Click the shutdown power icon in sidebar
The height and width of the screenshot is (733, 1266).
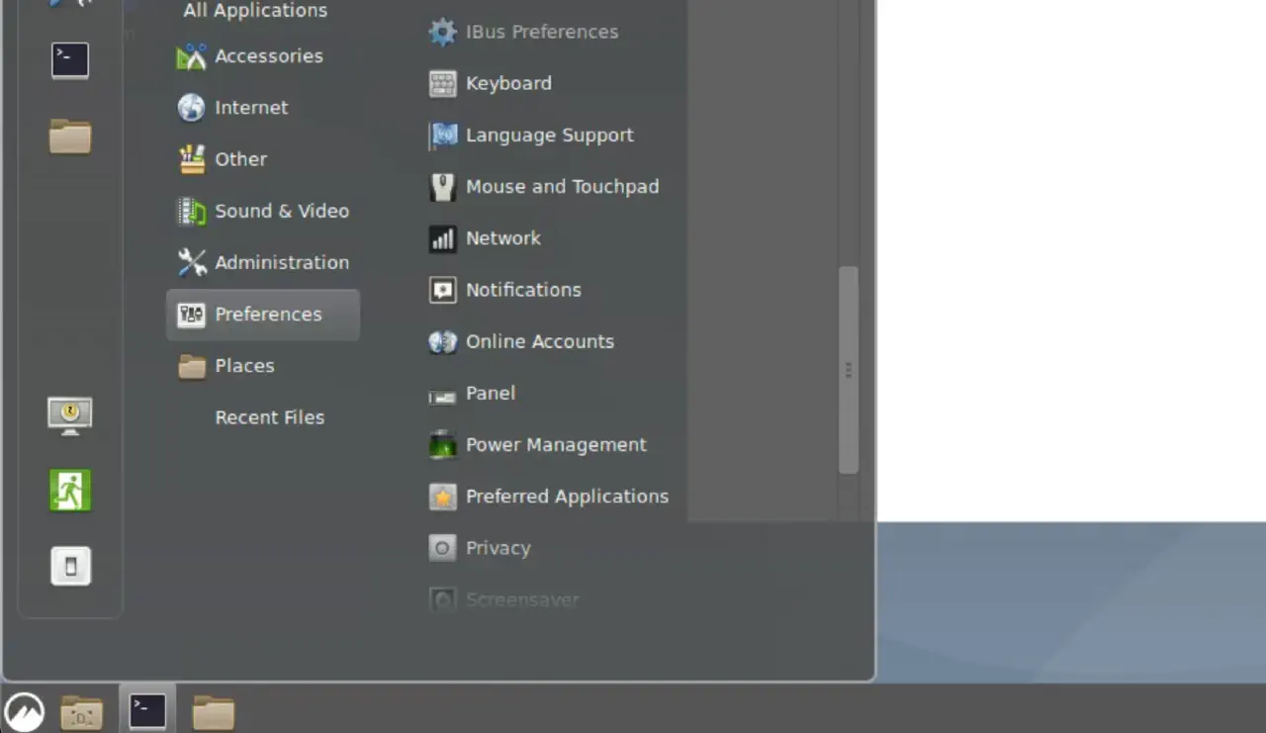[70, 566]
